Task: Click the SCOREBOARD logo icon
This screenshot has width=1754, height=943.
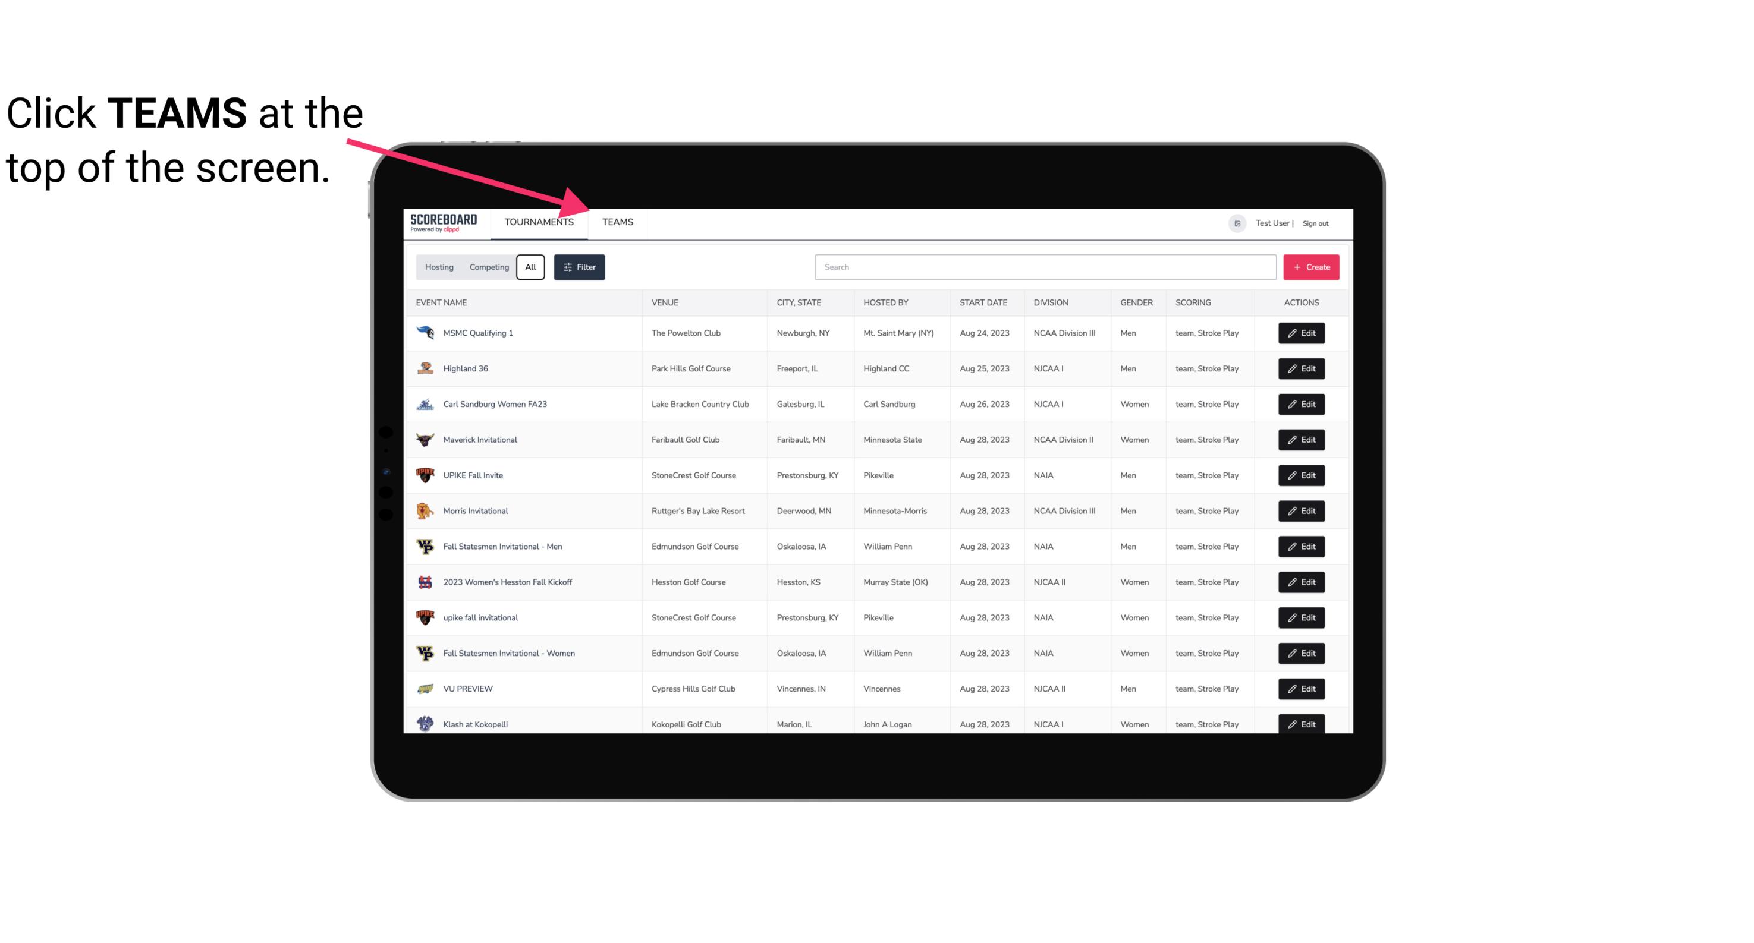Action: (x=444, y=223)
